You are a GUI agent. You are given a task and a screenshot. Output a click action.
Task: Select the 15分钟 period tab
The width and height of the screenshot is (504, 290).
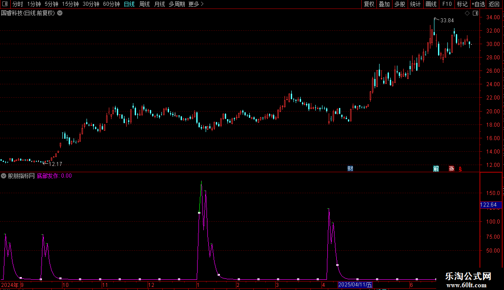pos(70,4)
